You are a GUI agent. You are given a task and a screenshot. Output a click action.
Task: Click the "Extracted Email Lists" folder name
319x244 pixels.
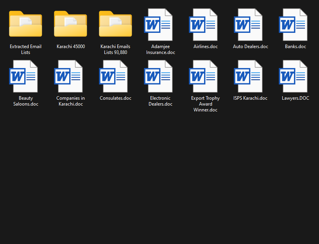(25, 49)
